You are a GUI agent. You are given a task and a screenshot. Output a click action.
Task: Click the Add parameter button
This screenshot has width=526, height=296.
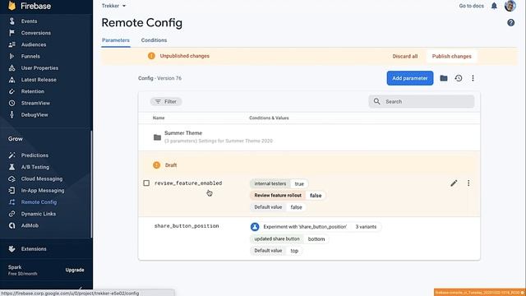coord(410,78)
